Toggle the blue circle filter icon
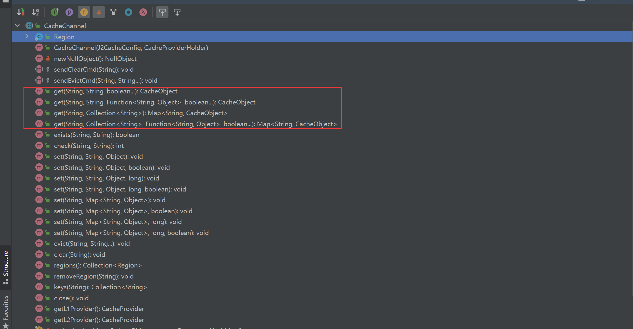 pyautogui.click(x=128, y=12)
